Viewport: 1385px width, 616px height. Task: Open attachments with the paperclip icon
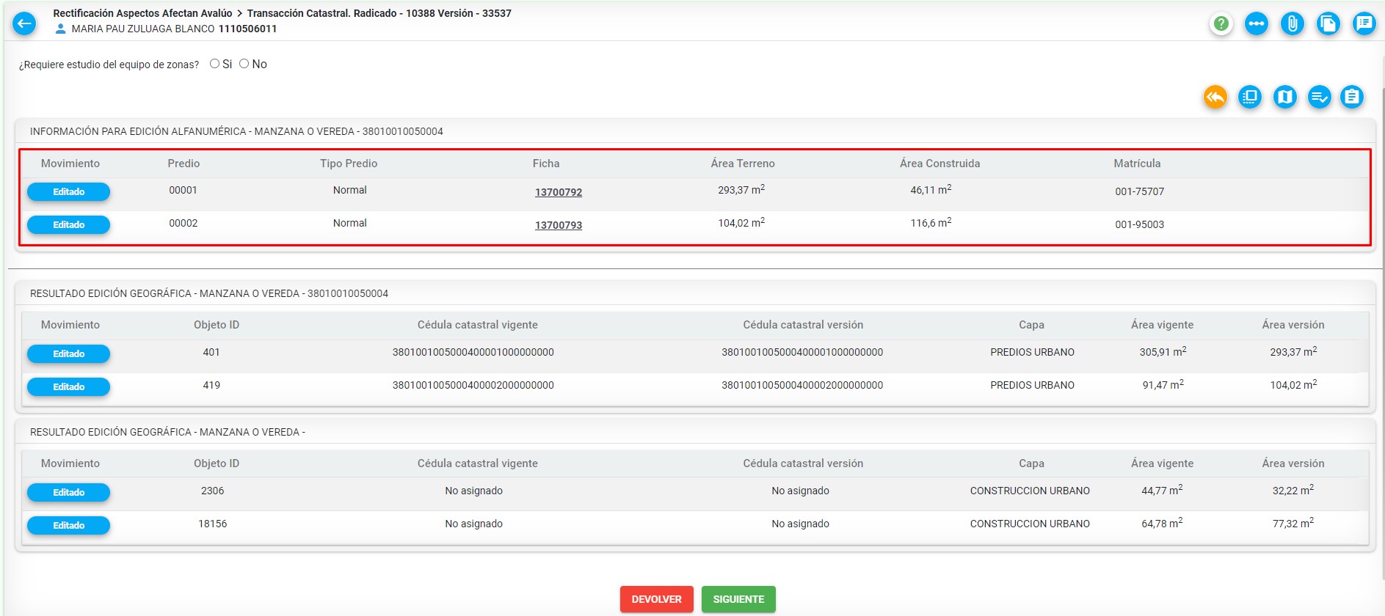(x=1293, y=24)
